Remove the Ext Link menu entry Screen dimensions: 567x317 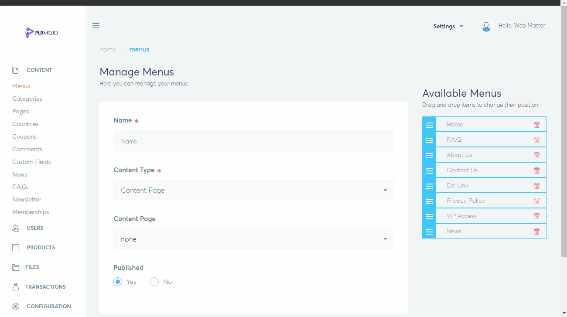536,186
